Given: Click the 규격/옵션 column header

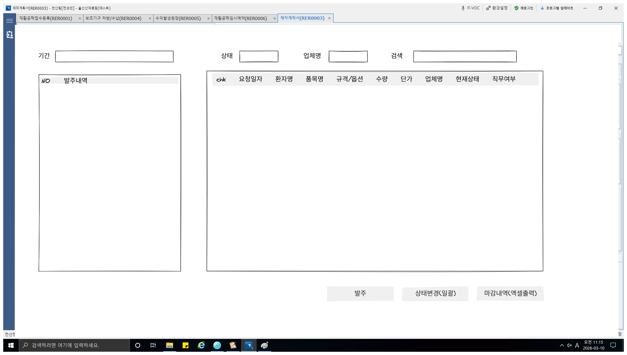Looking at the screenshot, I should (350, 79).
